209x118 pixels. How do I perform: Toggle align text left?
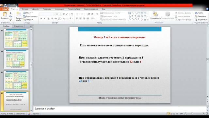(x=77, y=19)
